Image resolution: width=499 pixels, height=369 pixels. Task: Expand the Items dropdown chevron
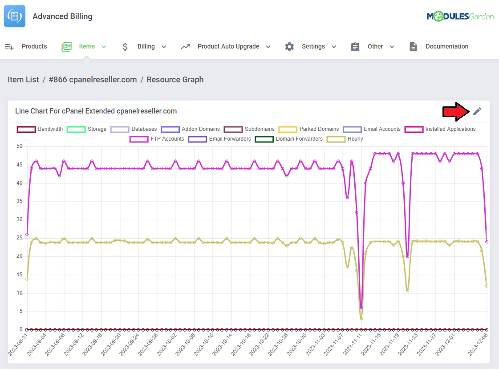tap(104, 47)
